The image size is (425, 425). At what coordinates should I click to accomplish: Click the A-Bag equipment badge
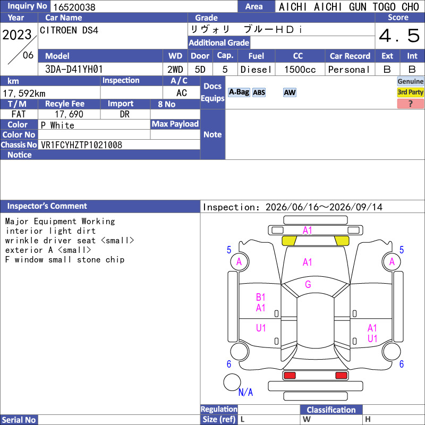(x=239, y=92)
